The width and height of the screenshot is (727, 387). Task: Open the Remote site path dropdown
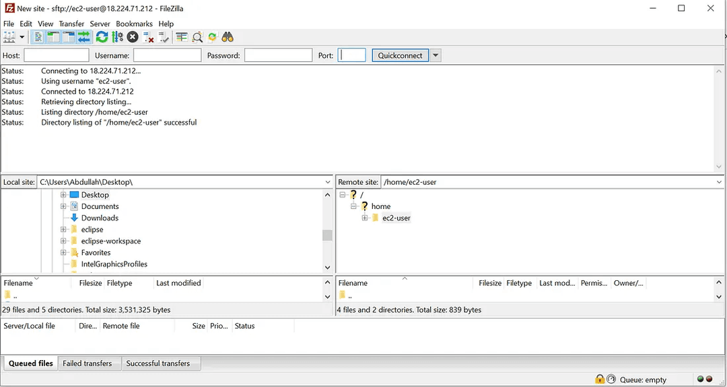[719, 182]
